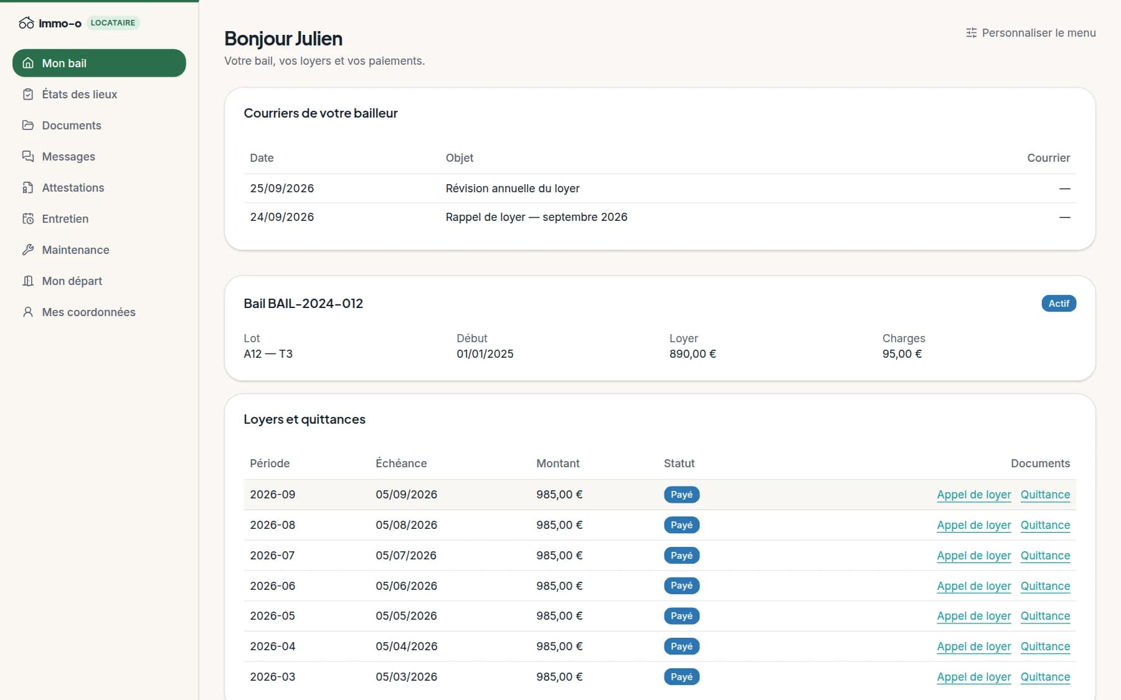This screenshot has width=1121, height=700.
Task: Click the sliders icon beside Personnaliser le menu
Action: coord(972,33)
